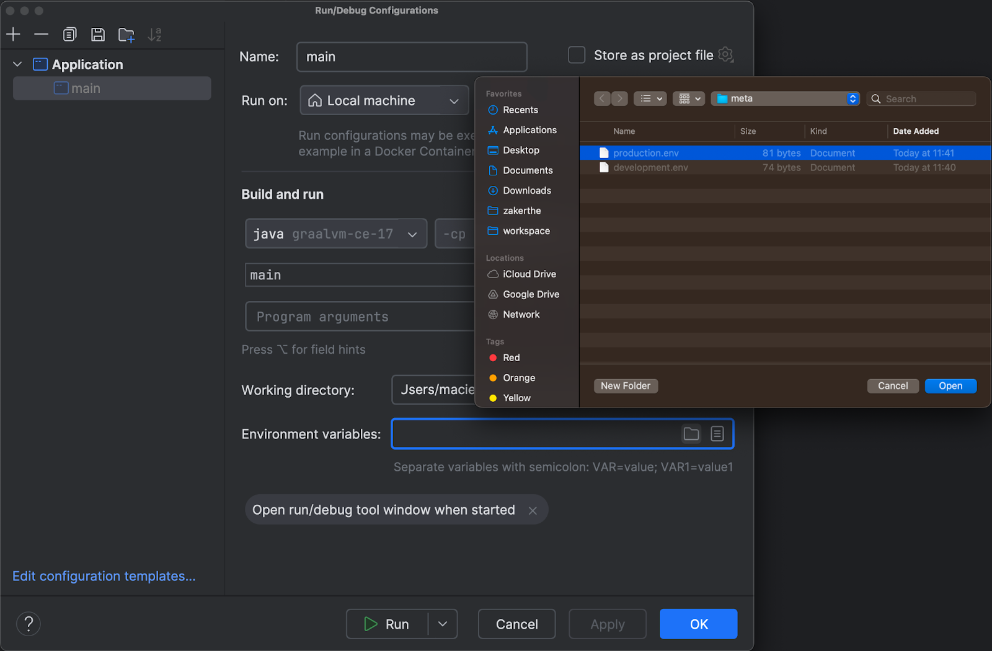Click the OK button
992x651 pixels.
pos(699,624)
